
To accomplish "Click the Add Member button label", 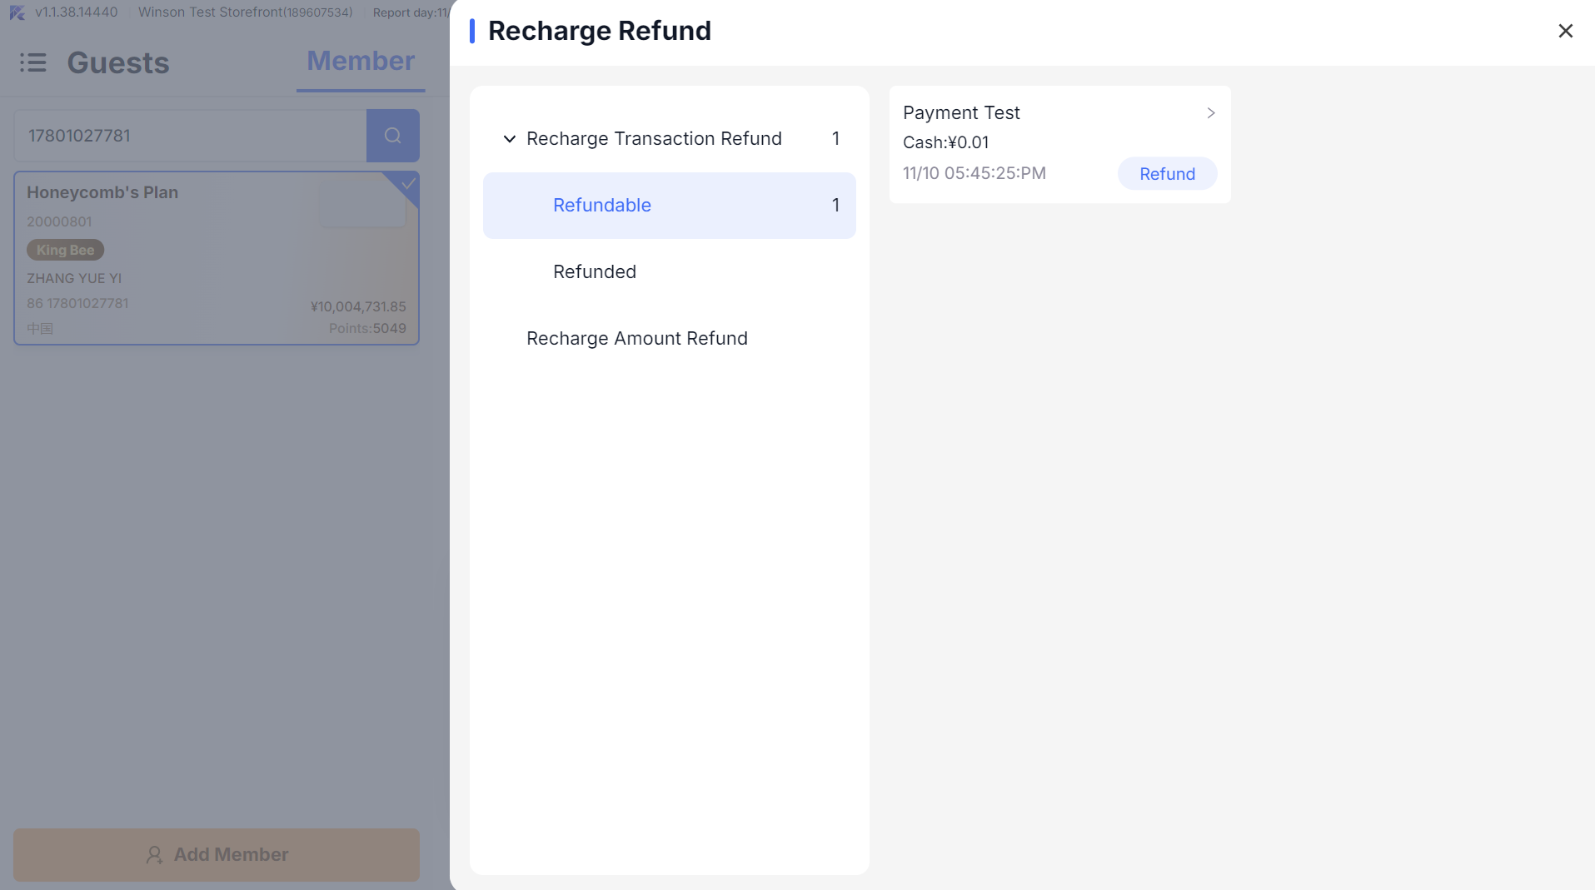I will coord(231,855).
